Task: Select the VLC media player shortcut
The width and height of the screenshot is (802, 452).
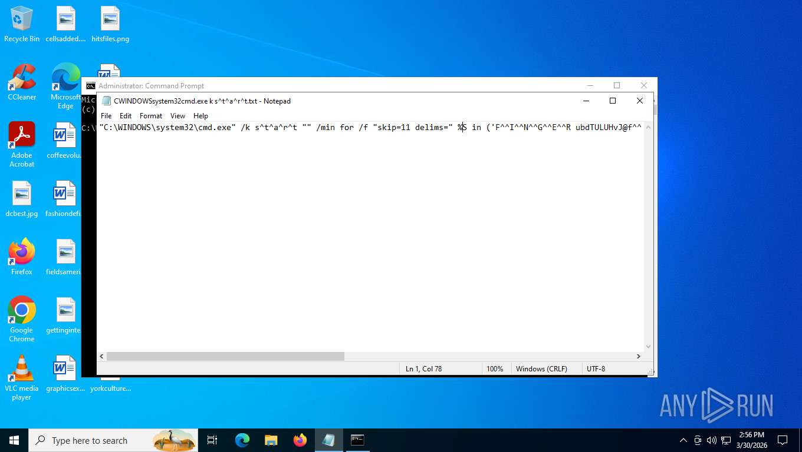Action: 22,378
